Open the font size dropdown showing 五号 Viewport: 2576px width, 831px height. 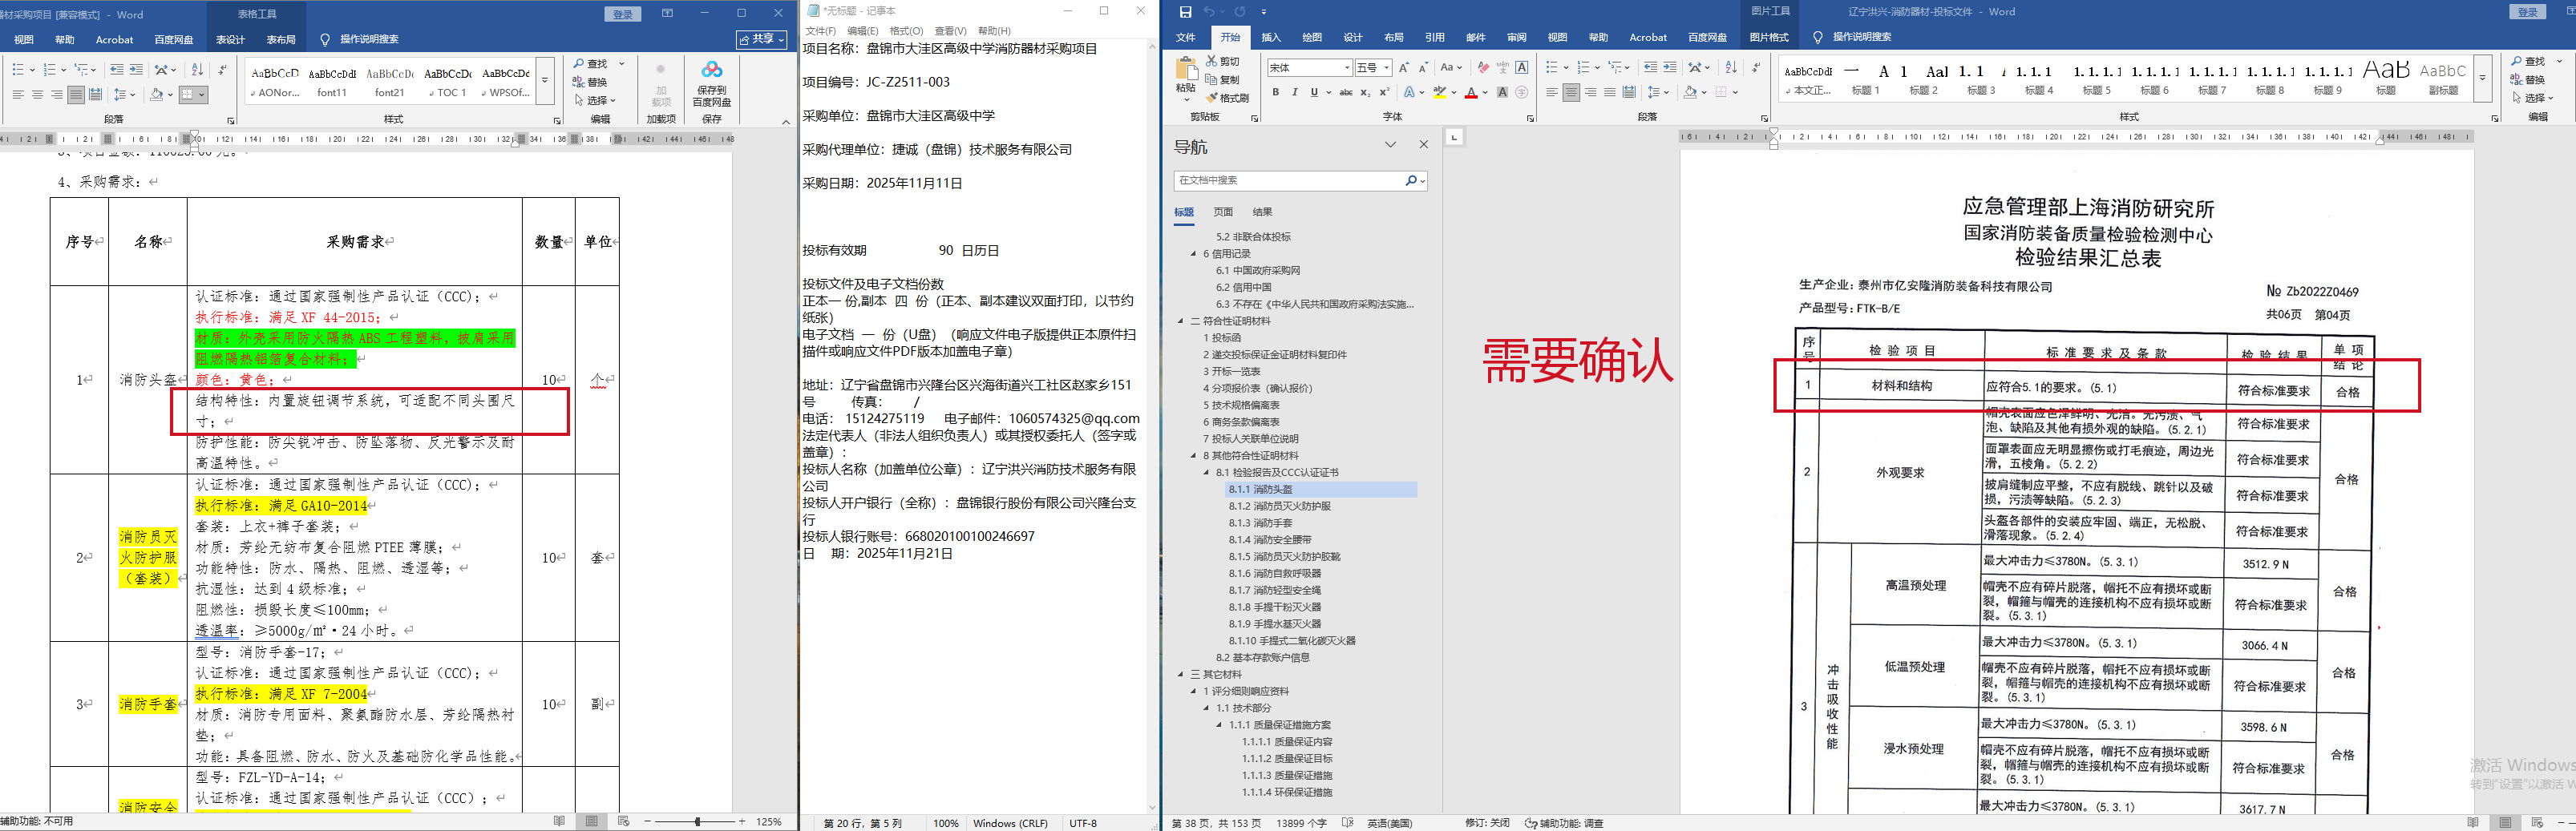point(1387,68)
